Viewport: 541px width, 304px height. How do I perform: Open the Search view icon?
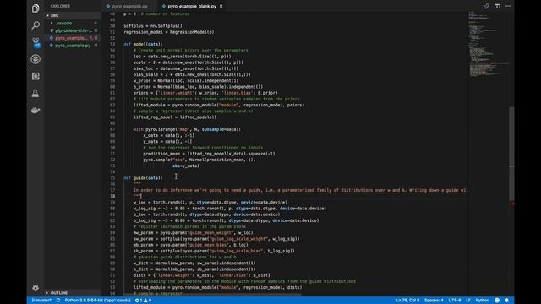[x=36, y=25]
